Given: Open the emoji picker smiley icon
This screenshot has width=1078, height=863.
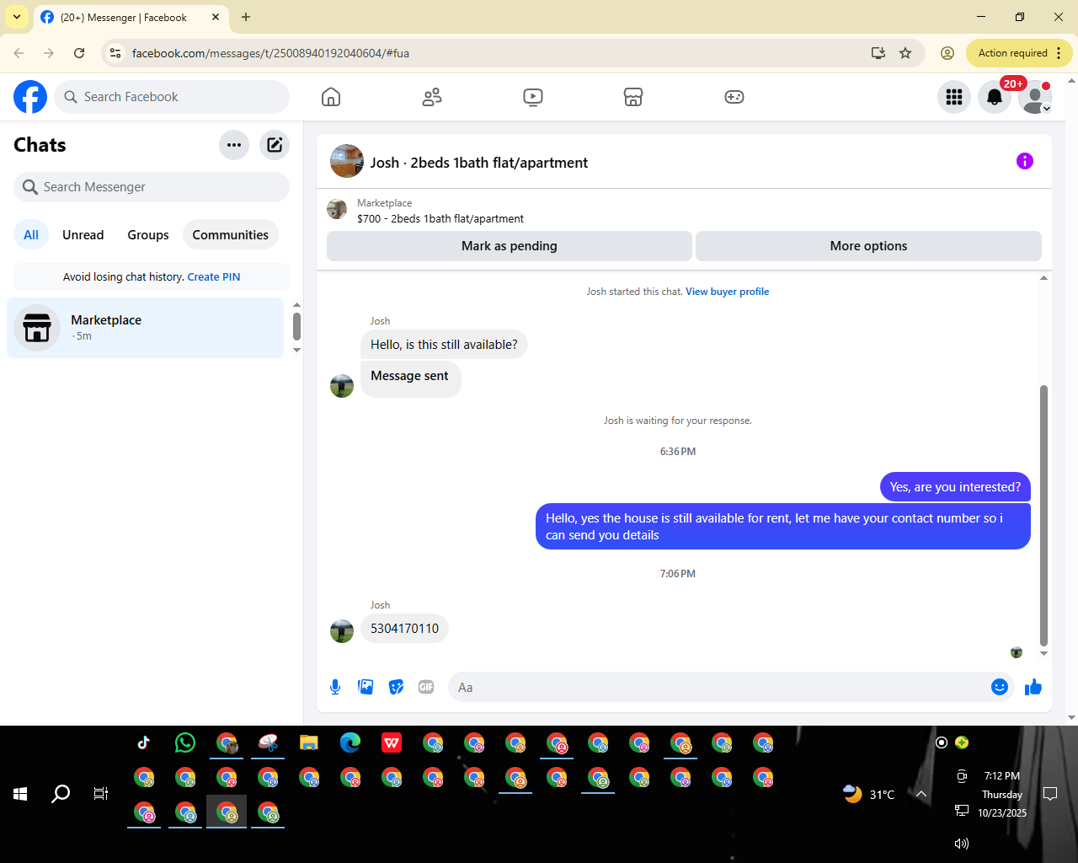Looking at the screenshot, I should 1000,687.
